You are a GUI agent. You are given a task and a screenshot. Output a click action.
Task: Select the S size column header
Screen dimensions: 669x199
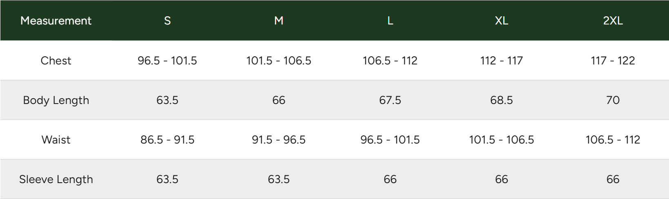point(167,21)
